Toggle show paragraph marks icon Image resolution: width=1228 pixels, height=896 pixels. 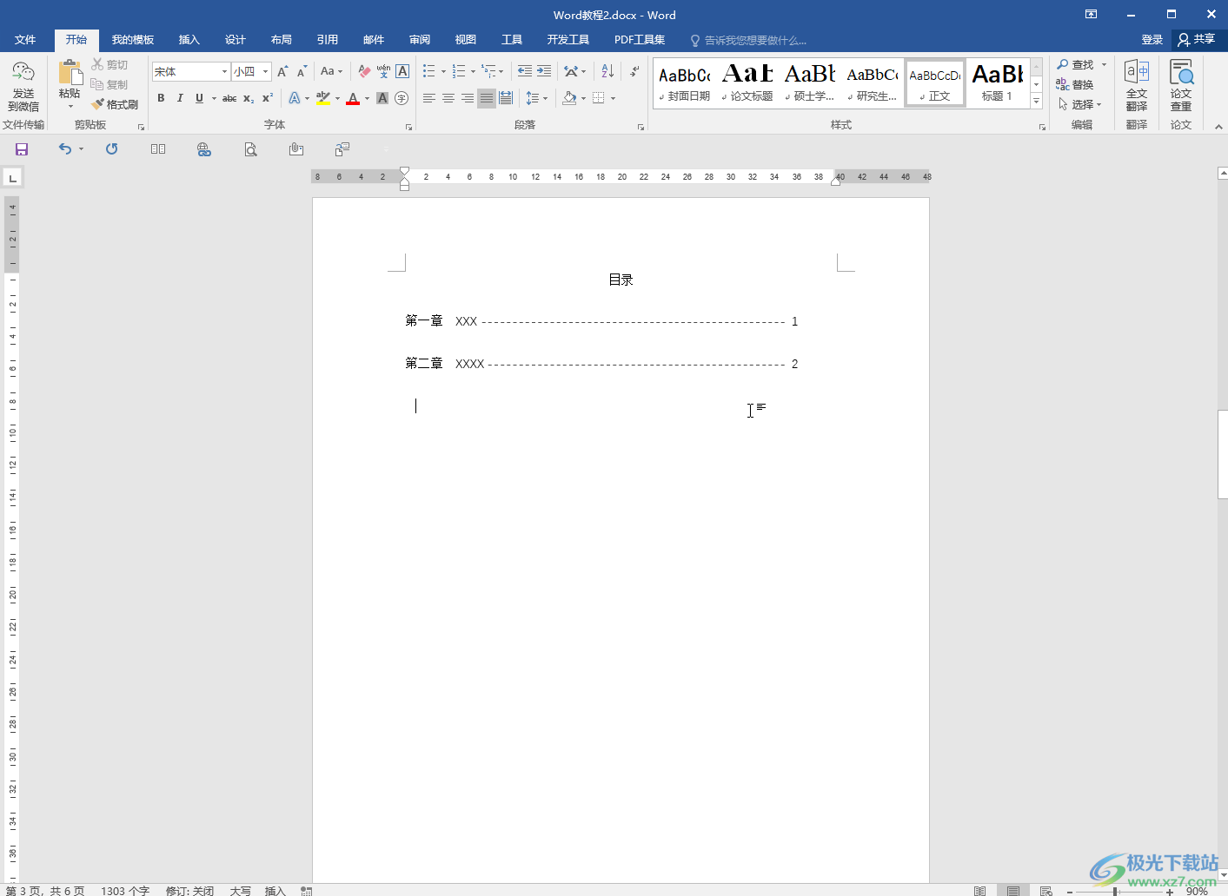(x=634, y=71)
